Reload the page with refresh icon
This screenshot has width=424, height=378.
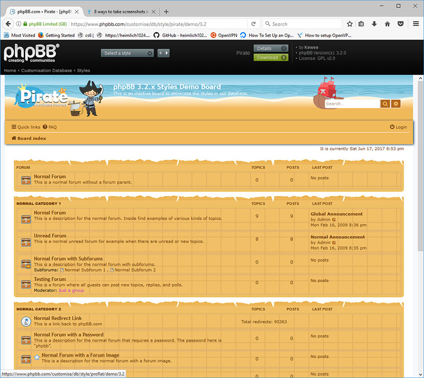(253, 24)
